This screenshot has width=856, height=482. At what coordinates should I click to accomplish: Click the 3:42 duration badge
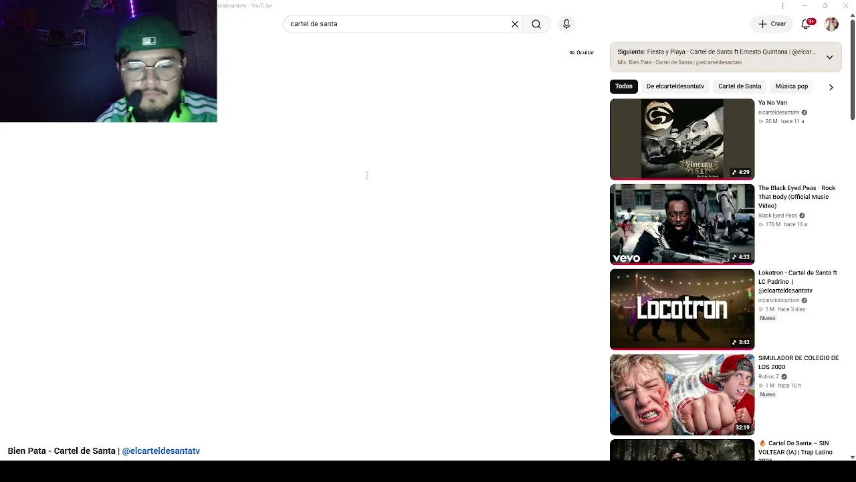[x=741, y=343]
